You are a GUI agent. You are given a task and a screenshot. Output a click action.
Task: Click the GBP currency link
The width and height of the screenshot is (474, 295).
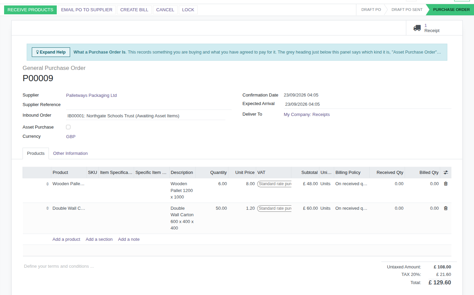(71, 137)
